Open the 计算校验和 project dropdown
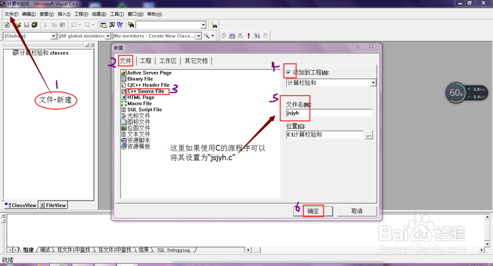Viewport: 493px width, 266px height. (x=373, y=83)
